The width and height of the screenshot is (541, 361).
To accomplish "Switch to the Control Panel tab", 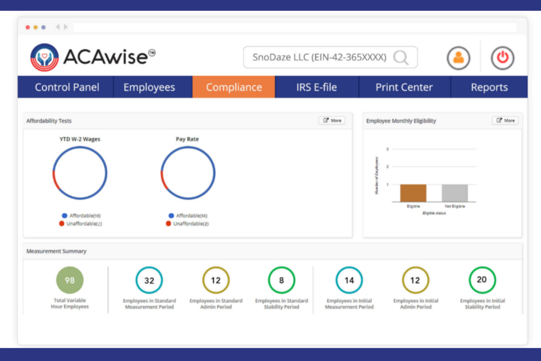I will (x=67, y=87).
